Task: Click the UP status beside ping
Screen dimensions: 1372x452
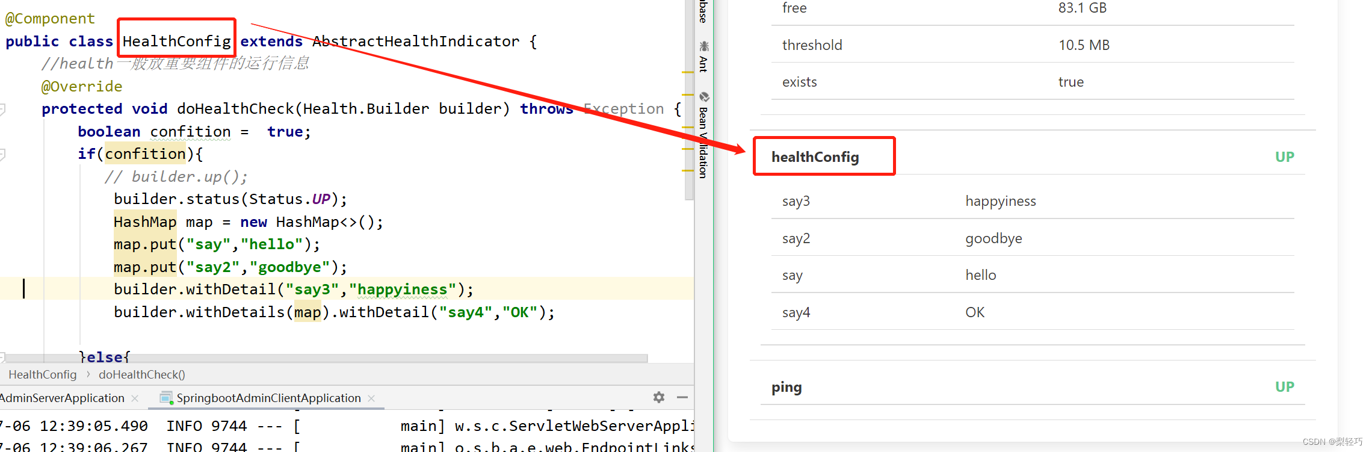Action: coord(1284,387)
